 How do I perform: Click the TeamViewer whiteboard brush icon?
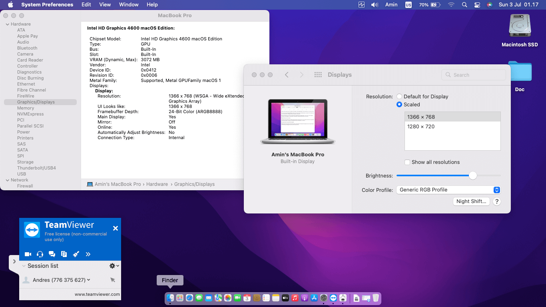pos(76,254)
